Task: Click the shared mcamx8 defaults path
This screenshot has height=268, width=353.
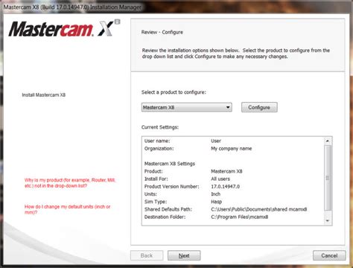Action: (259, 209)
